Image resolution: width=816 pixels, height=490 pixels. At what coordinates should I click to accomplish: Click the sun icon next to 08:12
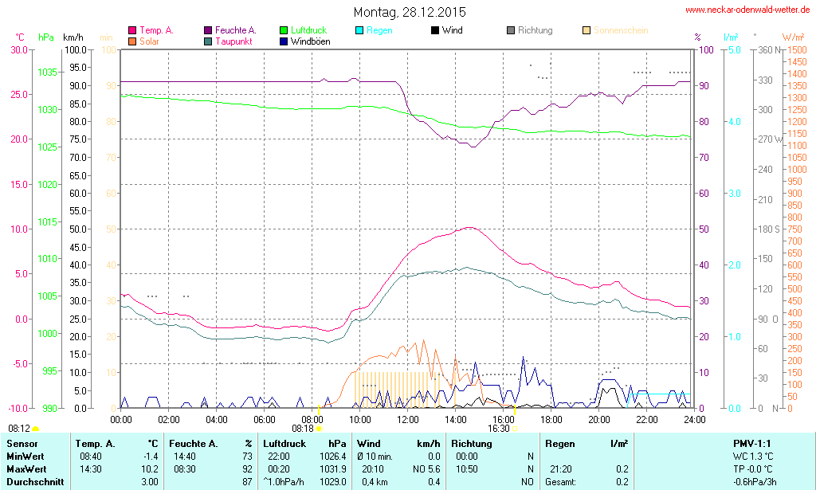point(35,430)
